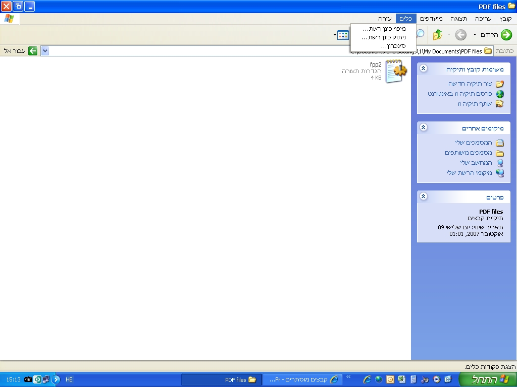Expand hidden system tray icons arrow
This screenshot has height=387, width=517.
[56, 379]
